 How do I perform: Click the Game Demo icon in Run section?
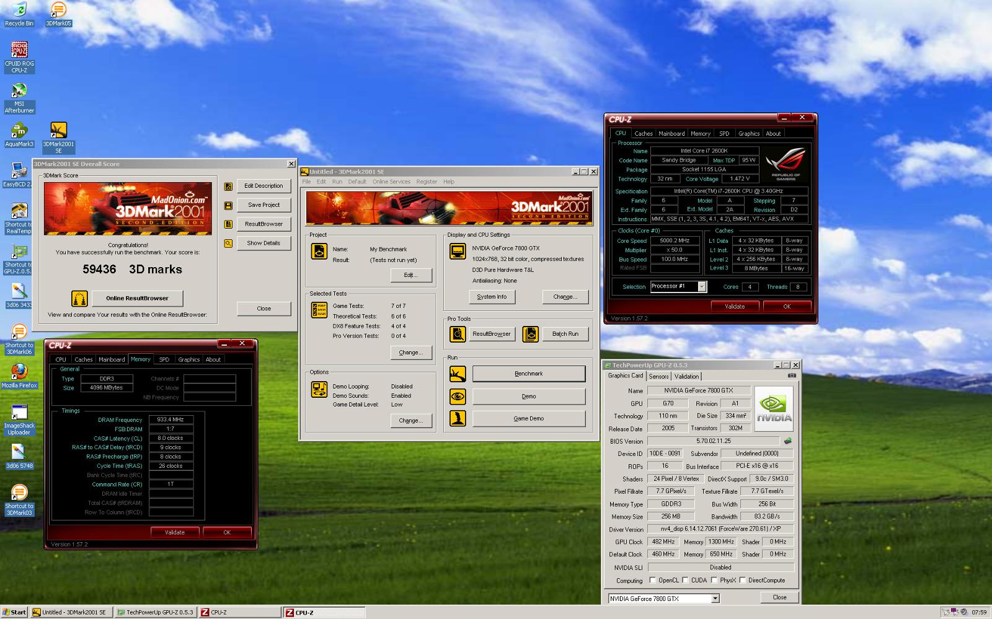point(458,419)
